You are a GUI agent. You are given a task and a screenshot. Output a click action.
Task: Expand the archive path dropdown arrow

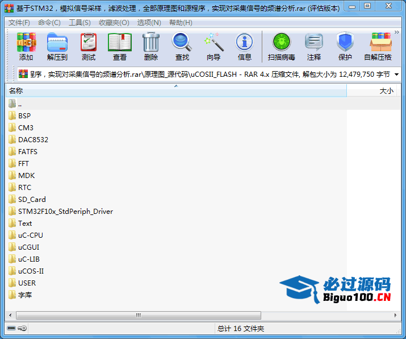click(396, 75)
